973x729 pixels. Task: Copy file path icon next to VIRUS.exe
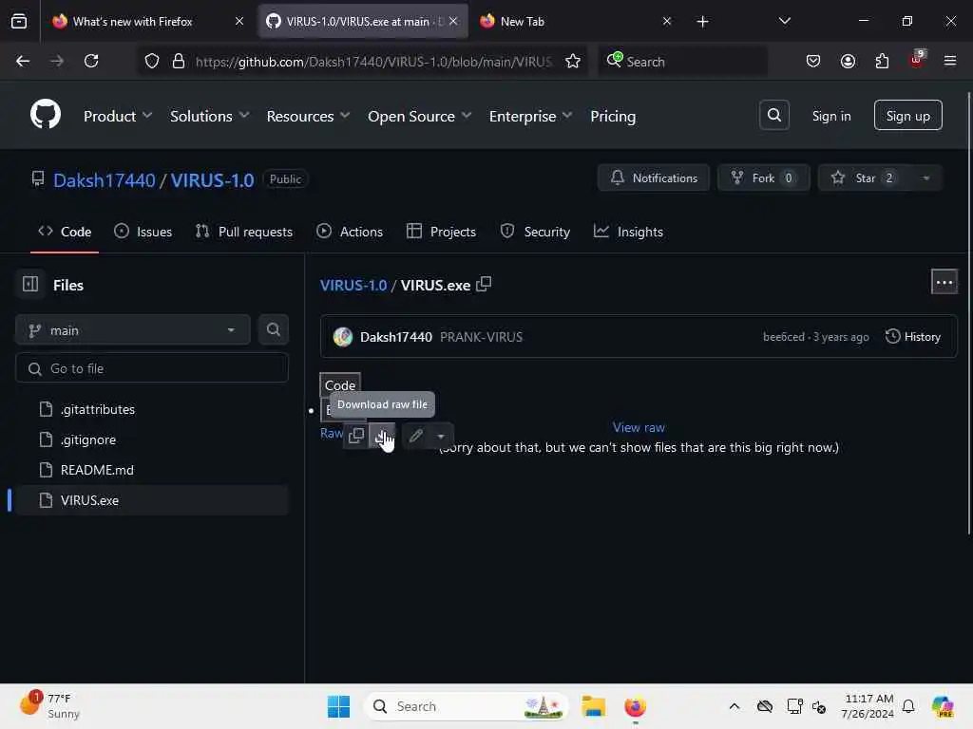tap(484, 285)
